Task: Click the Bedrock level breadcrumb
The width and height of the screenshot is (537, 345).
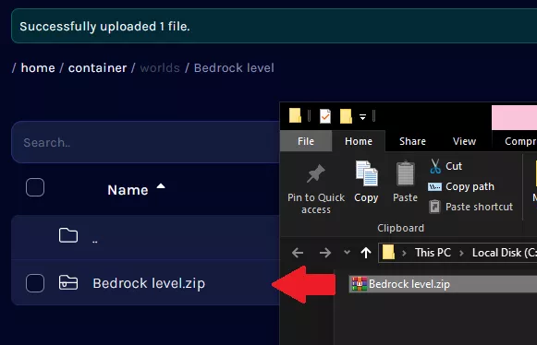Action: (x=234, y=67)
